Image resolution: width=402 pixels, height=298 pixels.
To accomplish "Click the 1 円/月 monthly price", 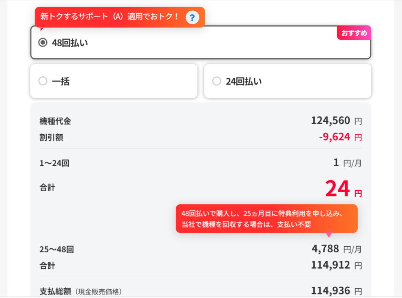I will (347, 163).
